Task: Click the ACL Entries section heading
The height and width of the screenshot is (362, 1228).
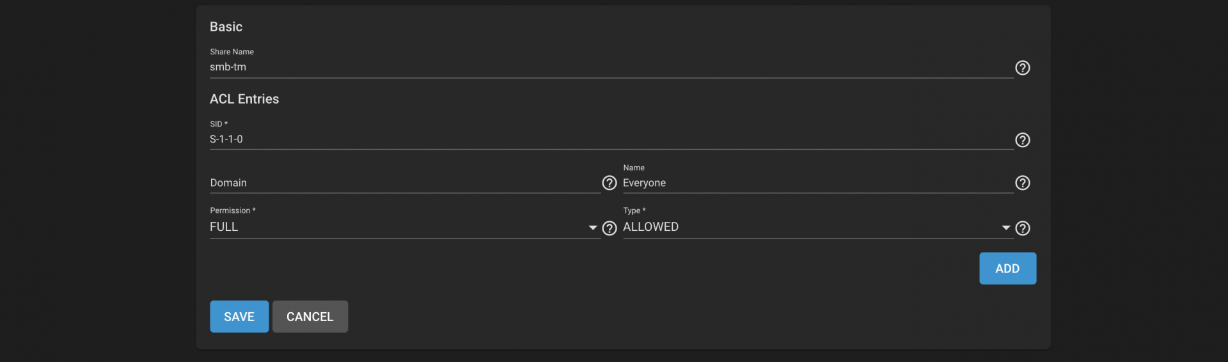Action: pos(244,99)
